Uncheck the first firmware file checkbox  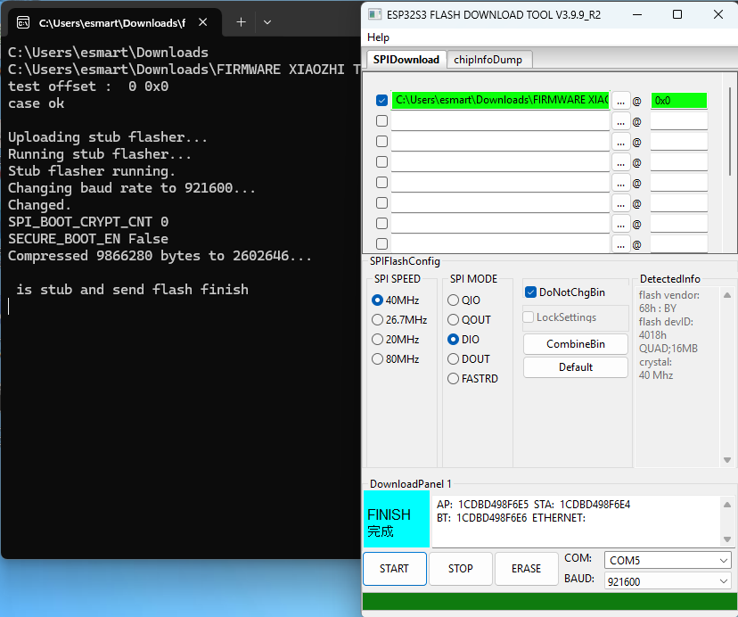click(x=381, y=101)
